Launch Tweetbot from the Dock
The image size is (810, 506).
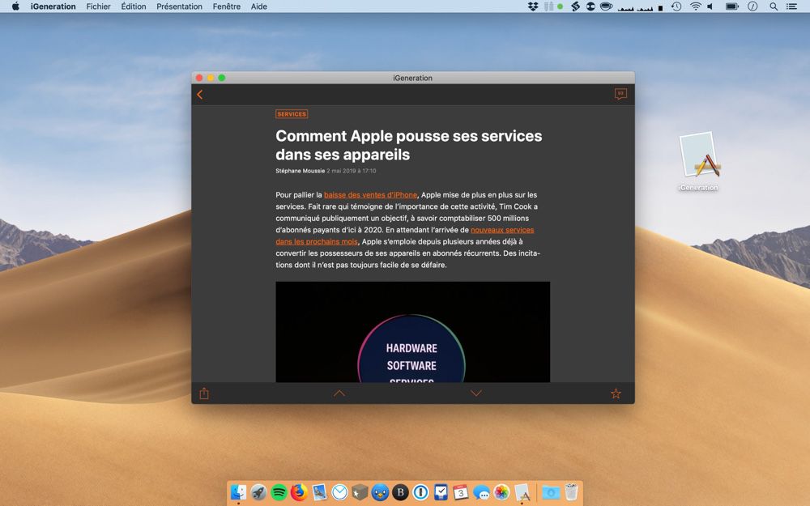click(x=380, y=492)
